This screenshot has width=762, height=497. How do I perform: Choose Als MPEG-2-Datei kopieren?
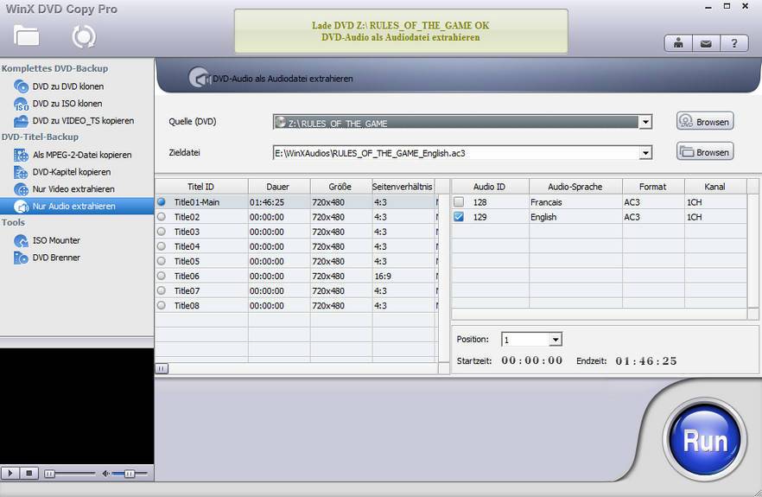pos(82,155)
